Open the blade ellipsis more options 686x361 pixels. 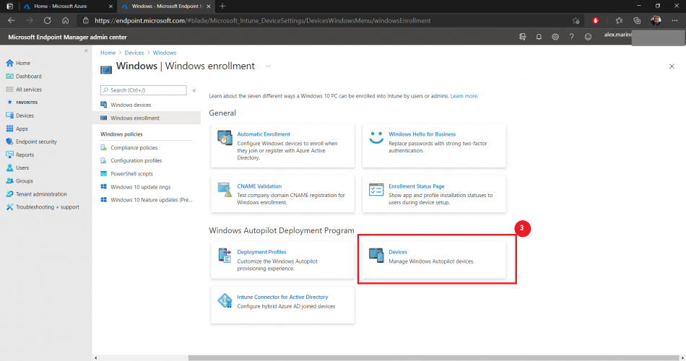pos(268,66)
